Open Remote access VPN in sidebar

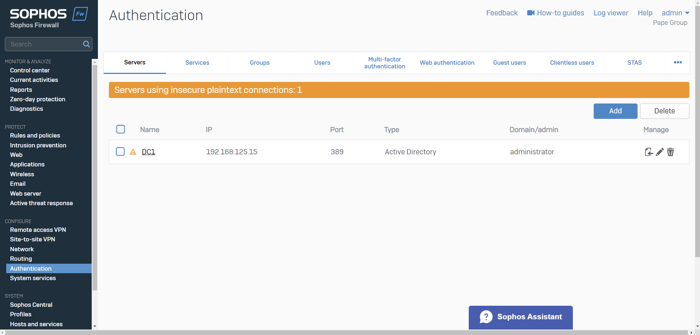pyautogui.click(x=38, y=230)
